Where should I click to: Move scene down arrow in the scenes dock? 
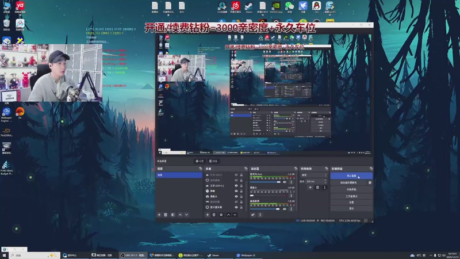186,215
